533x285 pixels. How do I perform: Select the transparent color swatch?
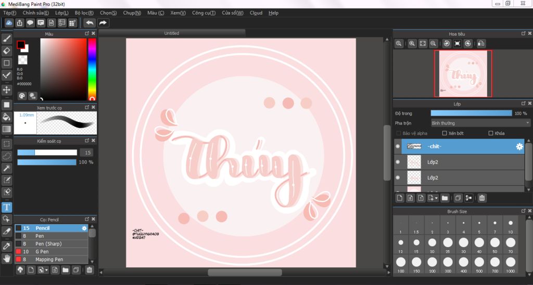click(x=22, y=60)
